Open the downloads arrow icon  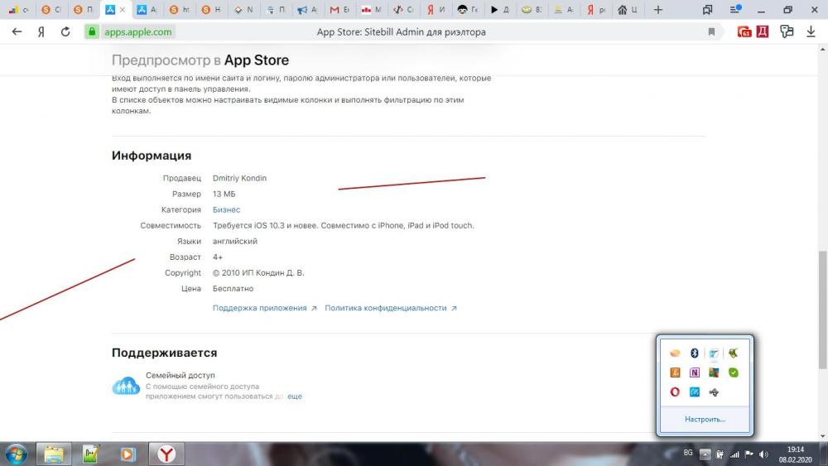tap(811, 31)
